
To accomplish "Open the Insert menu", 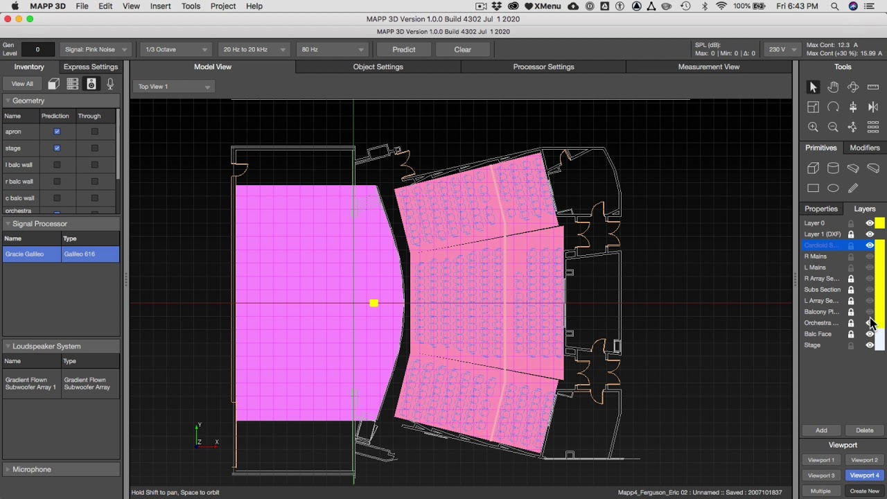I will pos(160,6).
